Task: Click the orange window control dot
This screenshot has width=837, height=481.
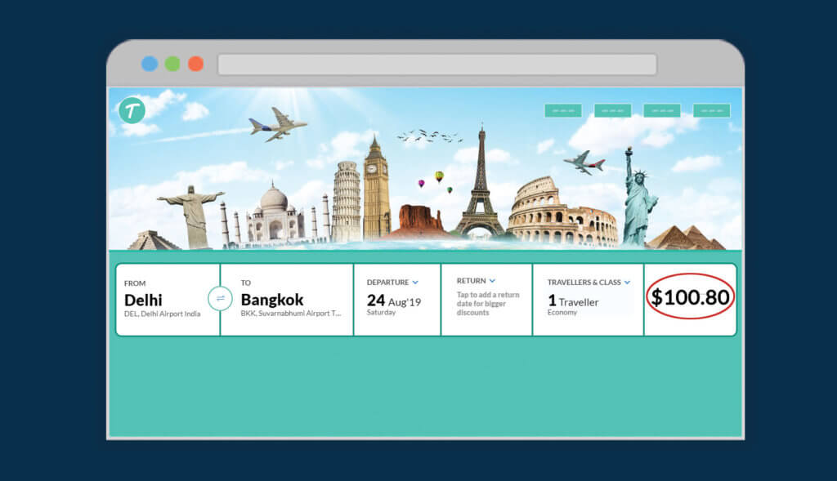Action: coord(196,64)
